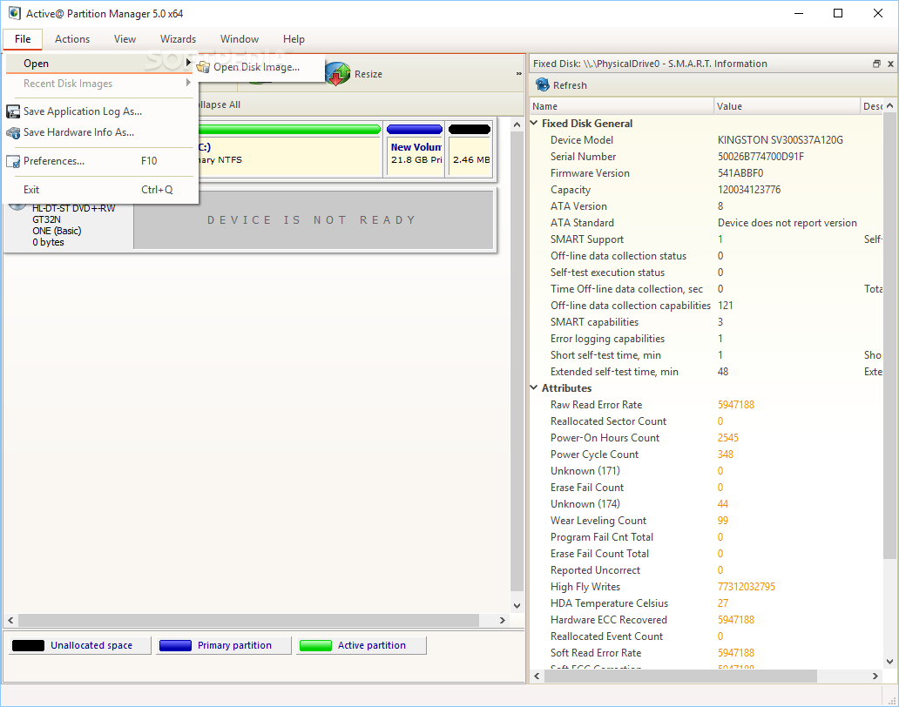
Task: Click disk view vertical scrollbar down arrow
Action: pyautogui.click(x=517, y=606)
